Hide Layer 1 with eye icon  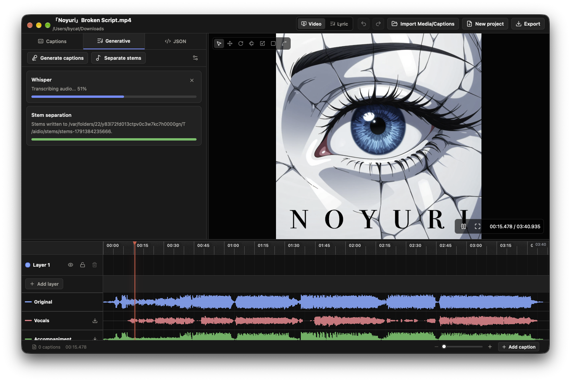tap(71, 265)
